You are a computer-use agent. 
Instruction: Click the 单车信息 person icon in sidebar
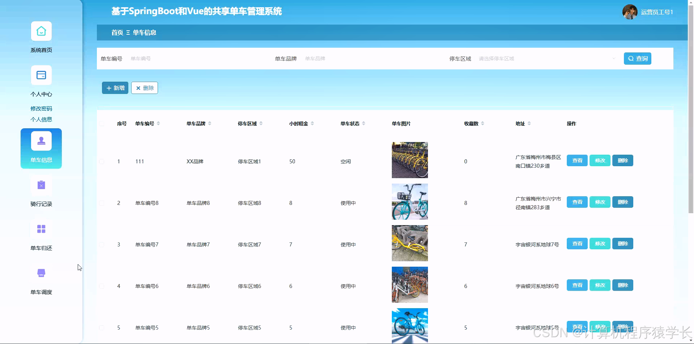(41, 140)
